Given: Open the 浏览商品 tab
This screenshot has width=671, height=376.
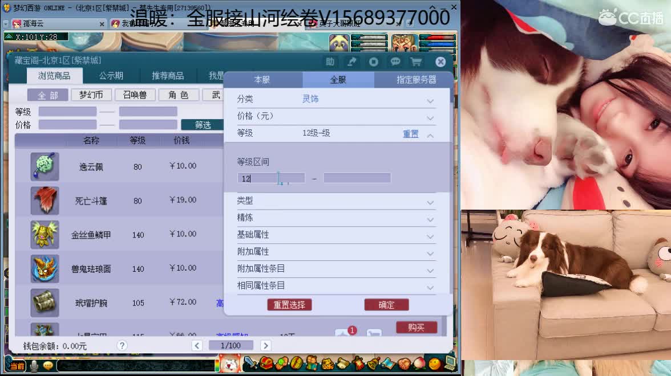Looking at the screenshot, I should pos(54,76).
